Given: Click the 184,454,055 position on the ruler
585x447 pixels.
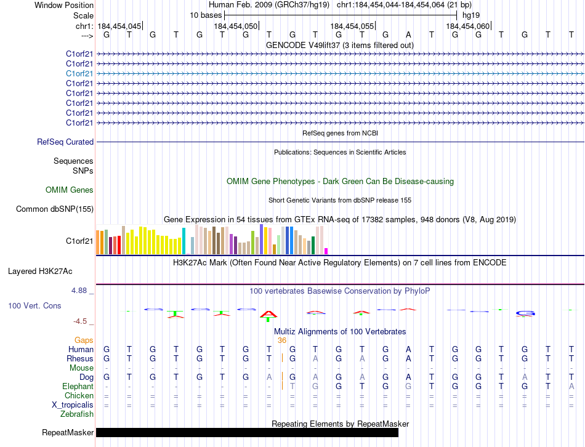Looking at the screenshot, I should pos(352,26).
